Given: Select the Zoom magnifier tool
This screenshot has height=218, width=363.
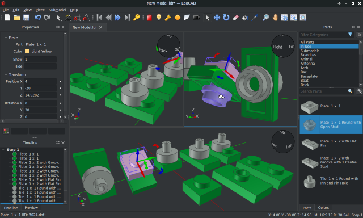Looking at the screenshot, I should [x=265, y=18].
